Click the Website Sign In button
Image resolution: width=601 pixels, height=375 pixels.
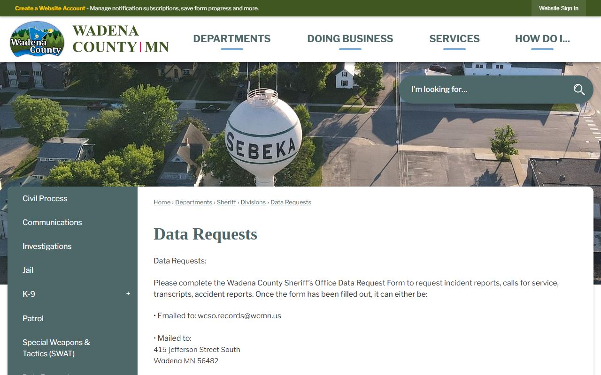point(559,8)
